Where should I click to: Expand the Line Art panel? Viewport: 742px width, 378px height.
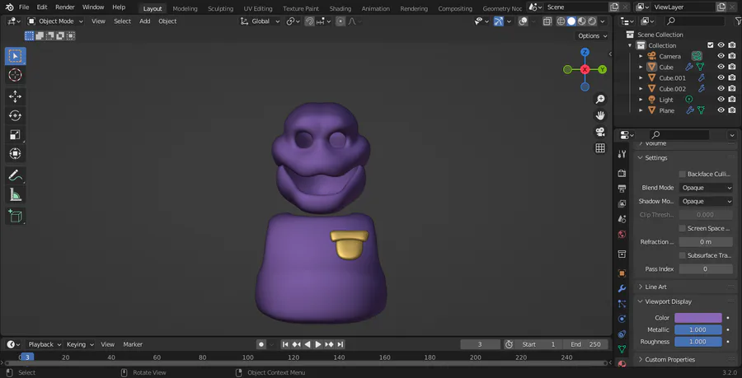tap(656, 287)
